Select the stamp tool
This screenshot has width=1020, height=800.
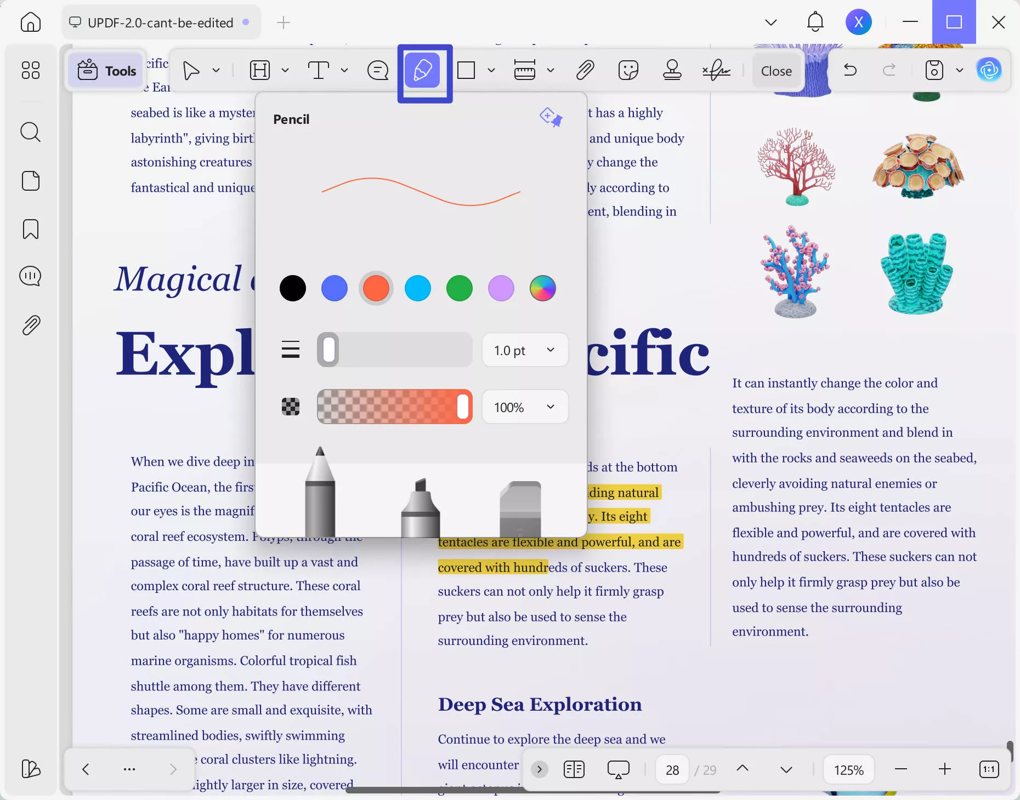672,71
